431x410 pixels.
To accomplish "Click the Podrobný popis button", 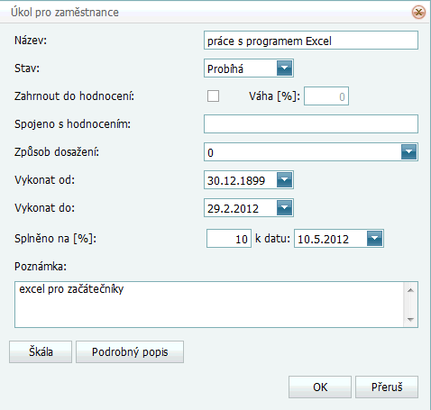I will [130, 351].
